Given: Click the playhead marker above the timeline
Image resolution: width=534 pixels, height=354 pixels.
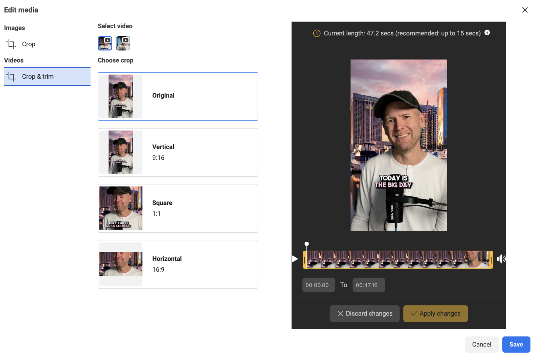Looking at the screenshot, I should pos(307,244).
